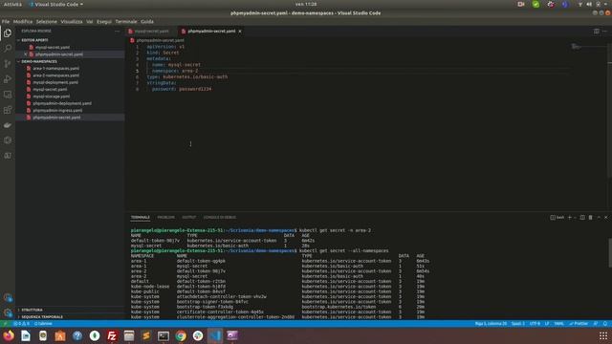Screen dimensions: 612x344
Task: Close the terminal panel
Action: (605, 217)
